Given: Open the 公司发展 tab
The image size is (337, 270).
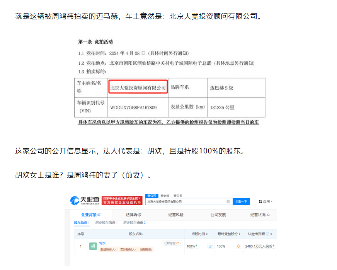Looking at the screenshot, I should [218, 215].
